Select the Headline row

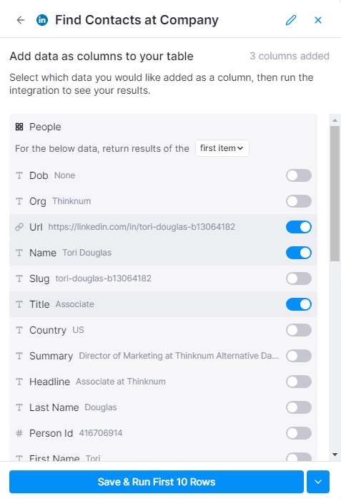(163, 382)
